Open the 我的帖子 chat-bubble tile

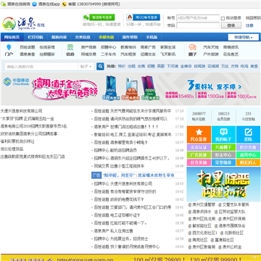coord(224,135)
